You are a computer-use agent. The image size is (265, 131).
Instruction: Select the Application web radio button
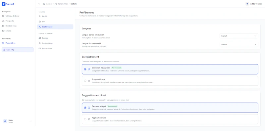click(x=85, y=119)
